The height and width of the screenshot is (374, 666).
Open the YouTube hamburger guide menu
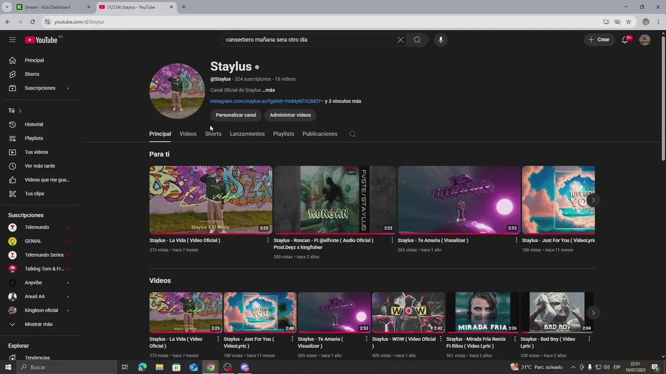pos(12,40)
